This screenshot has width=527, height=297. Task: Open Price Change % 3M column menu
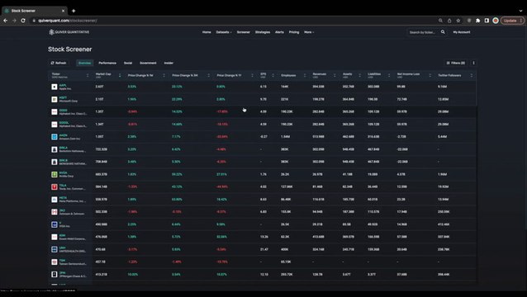pos(208,76)
